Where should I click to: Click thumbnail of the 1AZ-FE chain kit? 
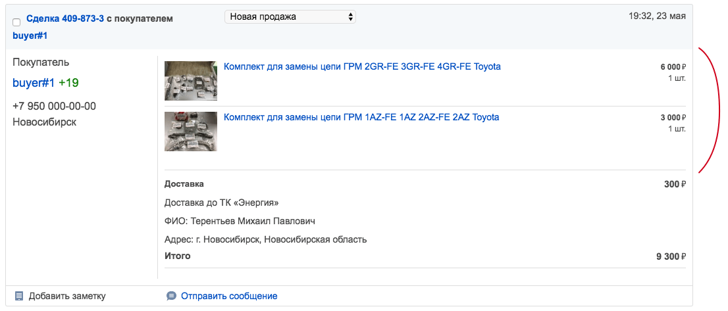(x=191, y=131)
